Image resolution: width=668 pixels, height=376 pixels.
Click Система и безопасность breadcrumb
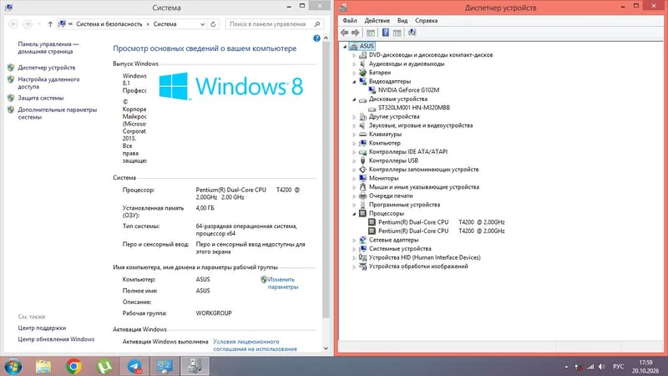click(x=109, y=24)
